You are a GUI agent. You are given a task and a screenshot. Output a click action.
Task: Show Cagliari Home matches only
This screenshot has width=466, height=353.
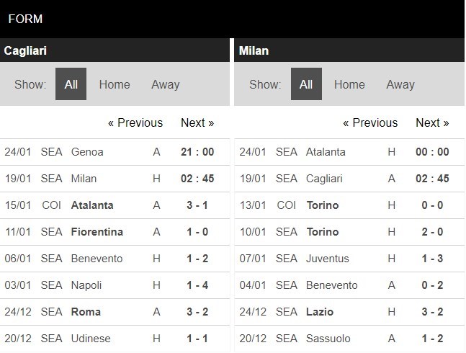tap(115, 84)
